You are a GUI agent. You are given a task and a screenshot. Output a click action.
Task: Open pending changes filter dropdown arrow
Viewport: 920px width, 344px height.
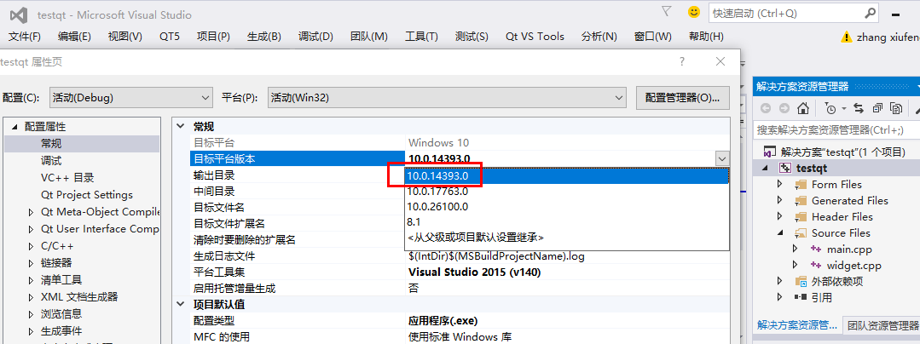point(844,109)
